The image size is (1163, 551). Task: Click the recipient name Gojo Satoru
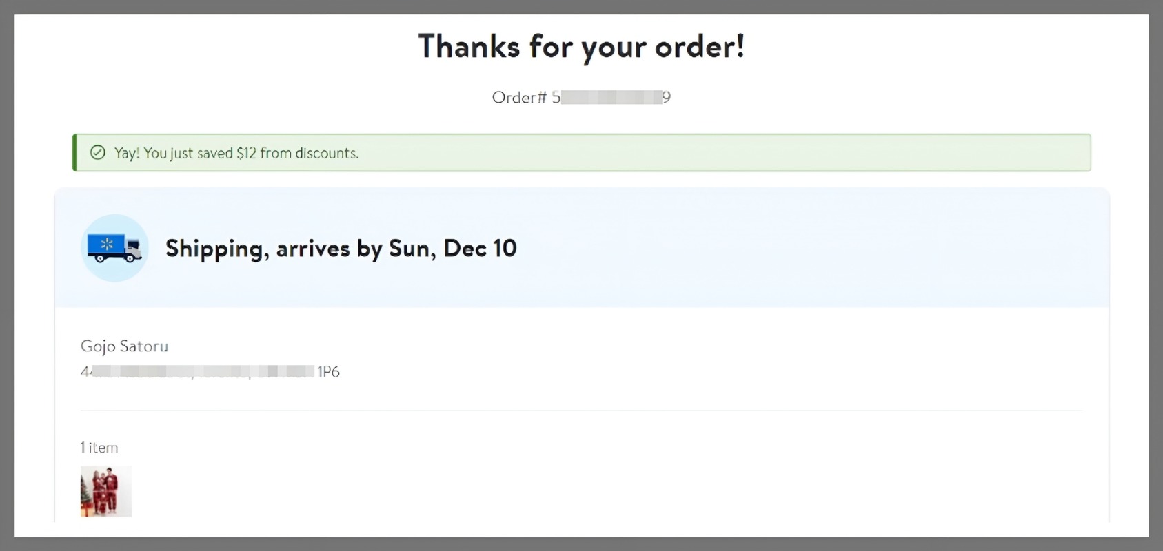[x=124, y=346]
